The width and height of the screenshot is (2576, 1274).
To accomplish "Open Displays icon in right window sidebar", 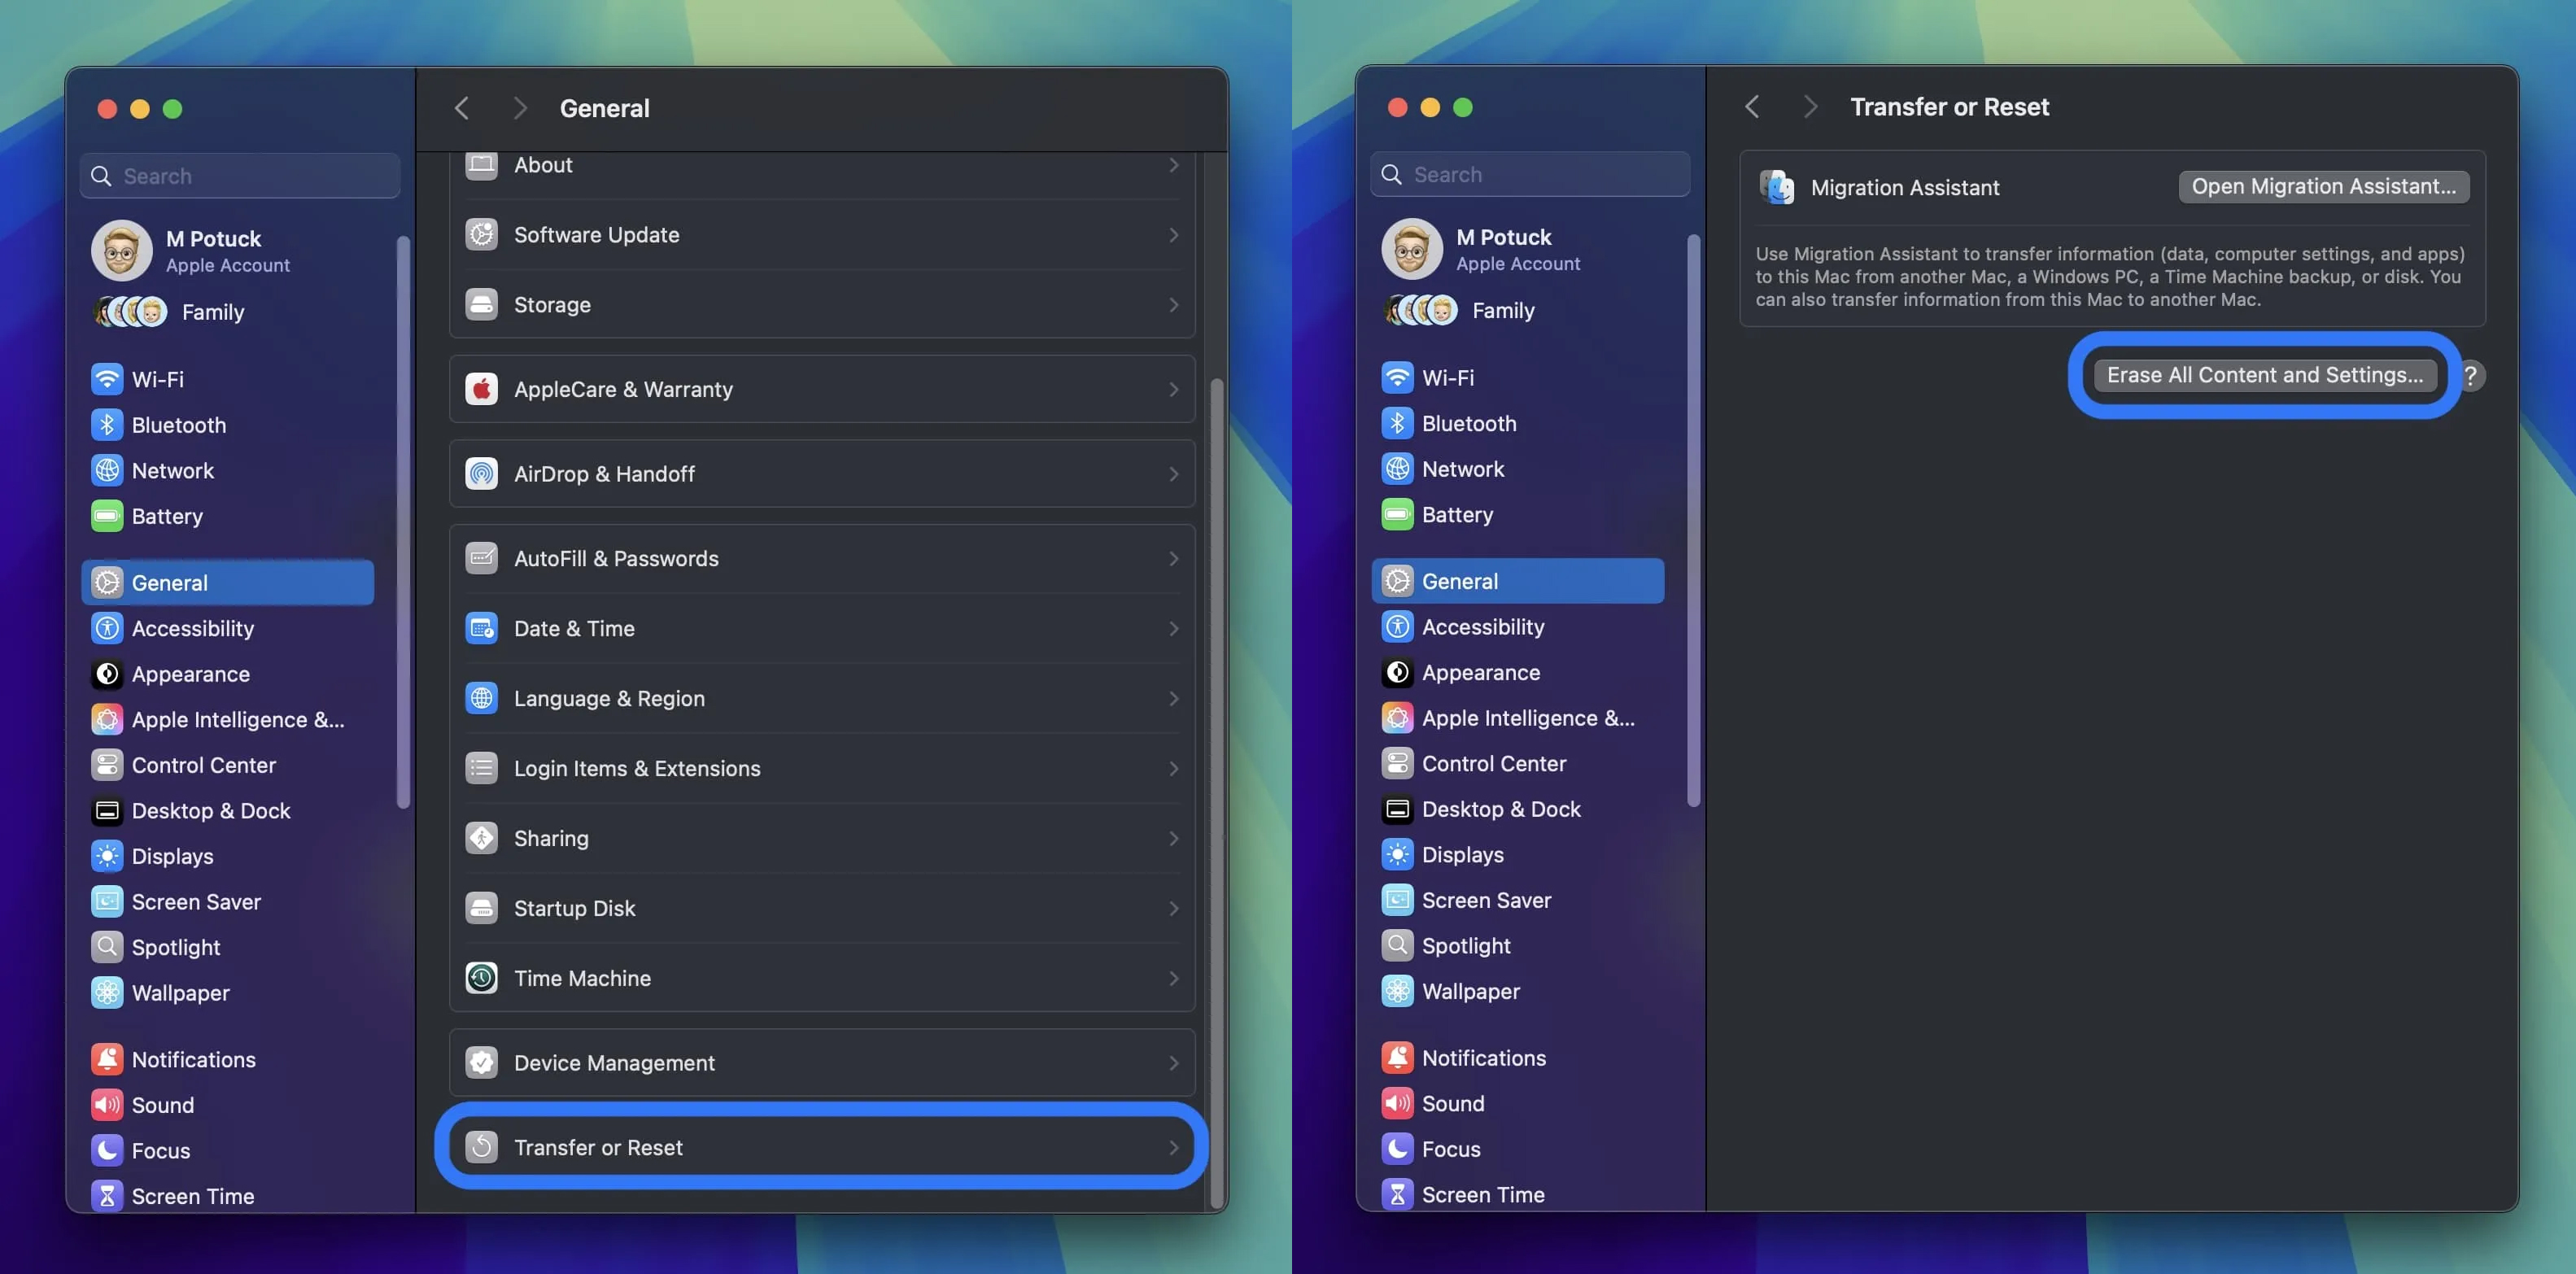I will (x=1397, y=854).
